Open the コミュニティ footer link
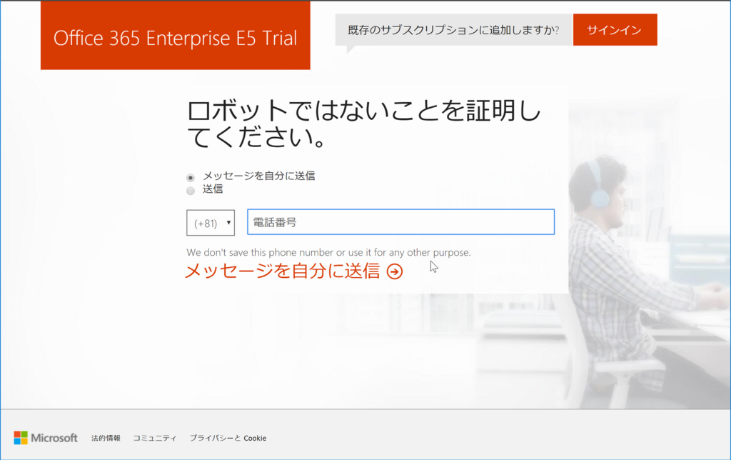The image size is (731, 460). (155, 438)
